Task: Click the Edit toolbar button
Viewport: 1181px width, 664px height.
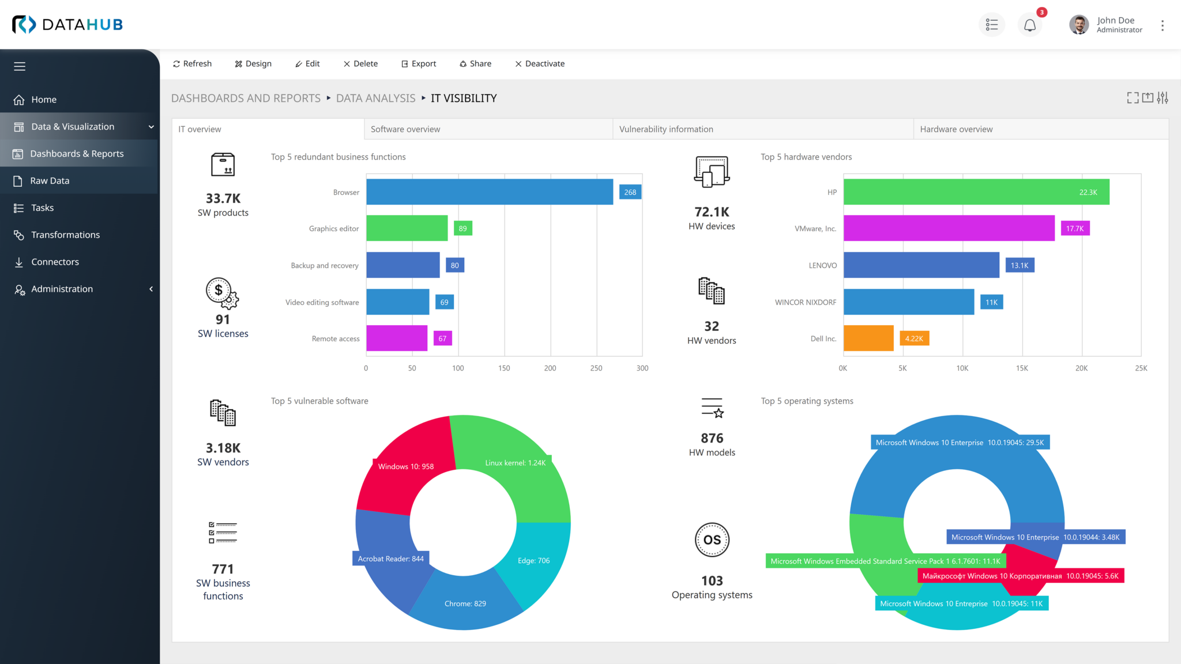Action: click(x=307, y=63)
